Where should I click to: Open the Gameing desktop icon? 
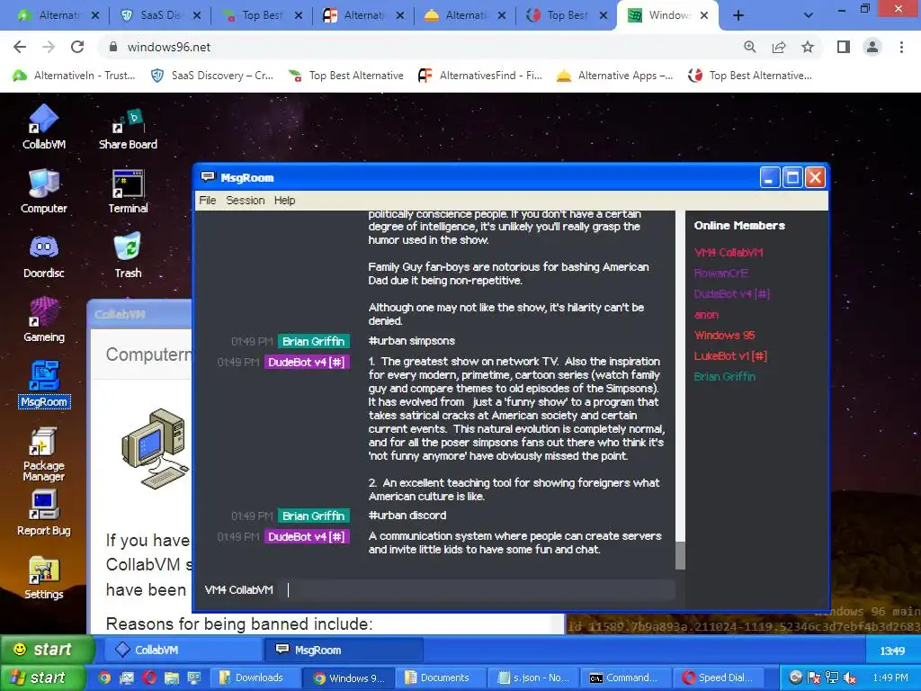pos(43,320)
